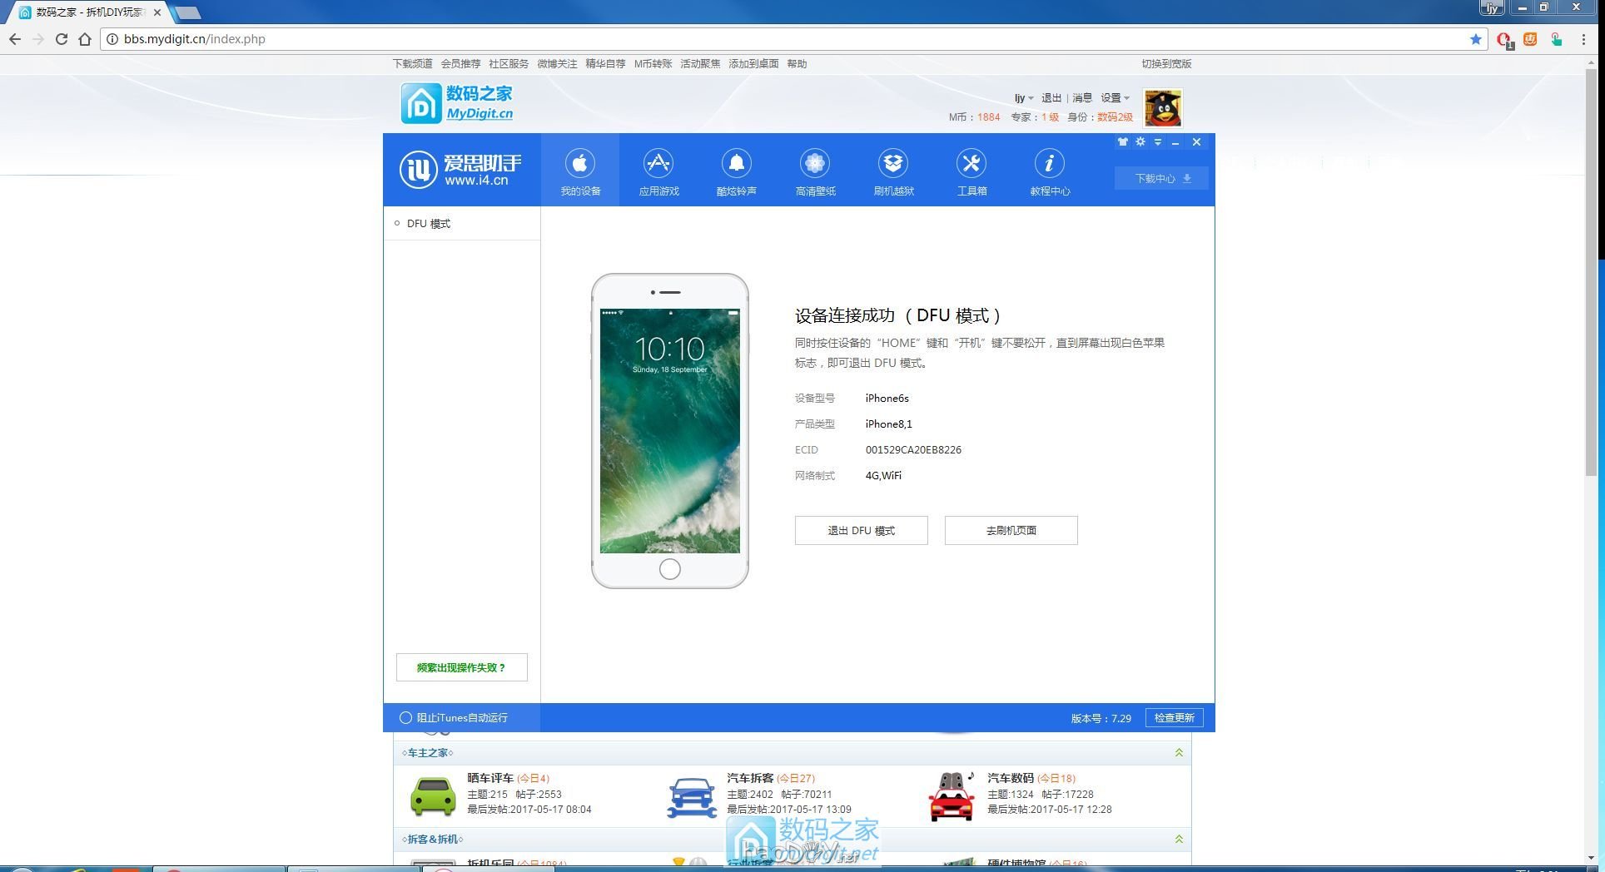Click 退出 DFU 模式 button
Screen dimensions: 1605x872
861,531
